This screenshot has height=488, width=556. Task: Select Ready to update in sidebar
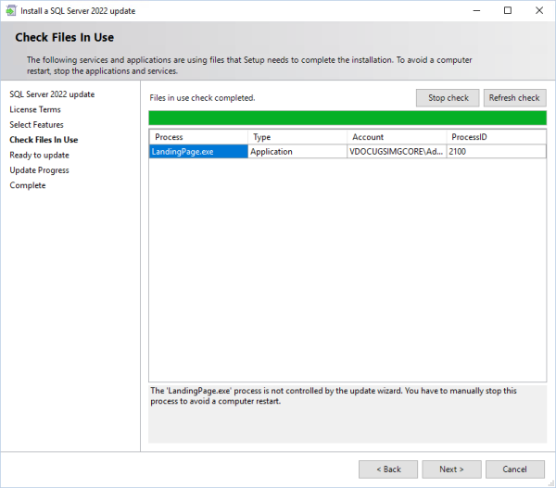pos(39,155)
